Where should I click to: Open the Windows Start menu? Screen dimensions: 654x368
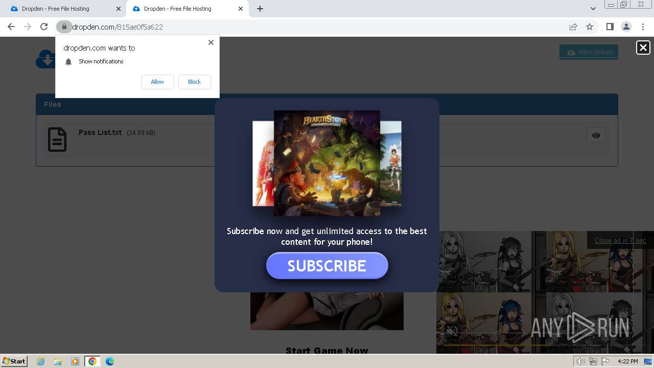tap(14, 361)
